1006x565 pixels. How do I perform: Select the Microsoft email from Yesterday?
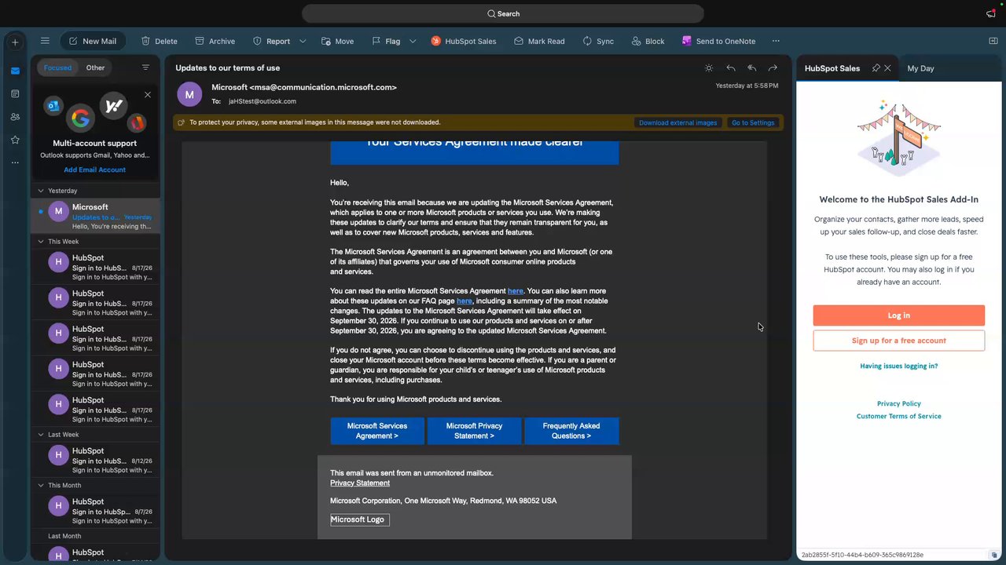(x=95, y=216)
